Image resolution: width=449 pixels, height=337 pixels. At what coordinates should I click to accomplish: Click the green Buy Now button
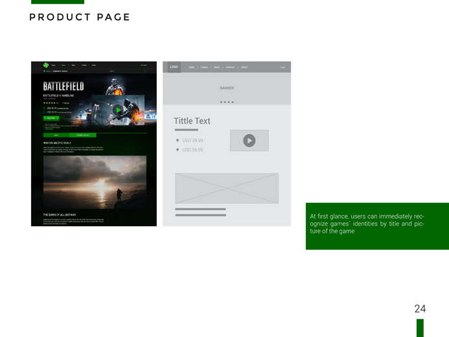coord(51,118)
